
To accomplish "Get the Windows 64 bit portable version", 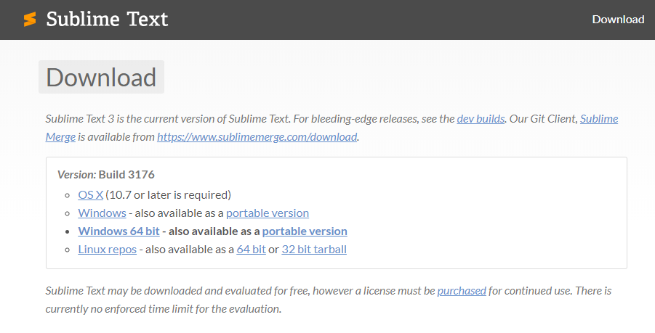I will tap(305, 231).
